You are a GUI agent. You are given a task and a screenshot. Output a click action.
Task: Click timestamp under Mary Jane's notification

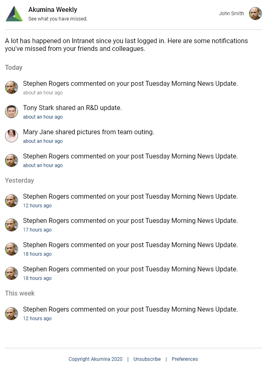(43, 141)
